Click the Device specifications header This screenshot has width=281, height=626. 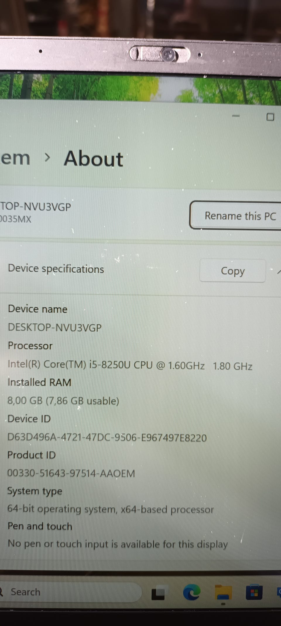tap(56, 269)
